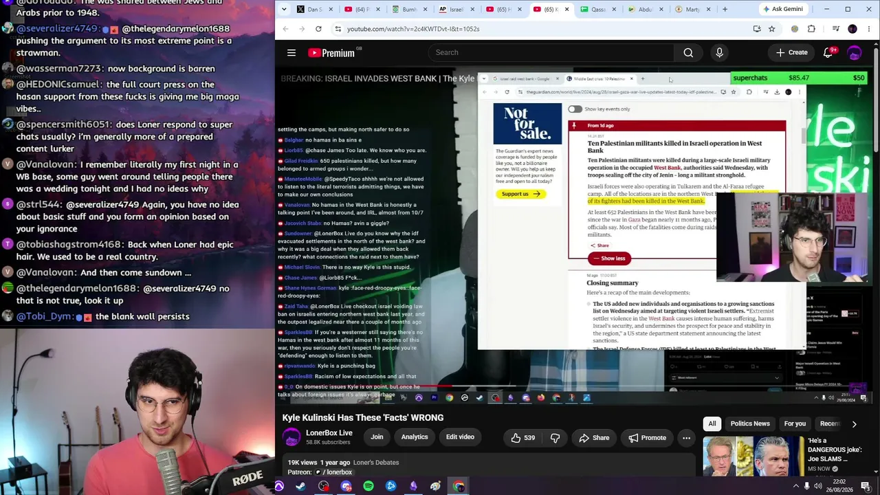Open more actions ellipsis under the video

[686, 438]
